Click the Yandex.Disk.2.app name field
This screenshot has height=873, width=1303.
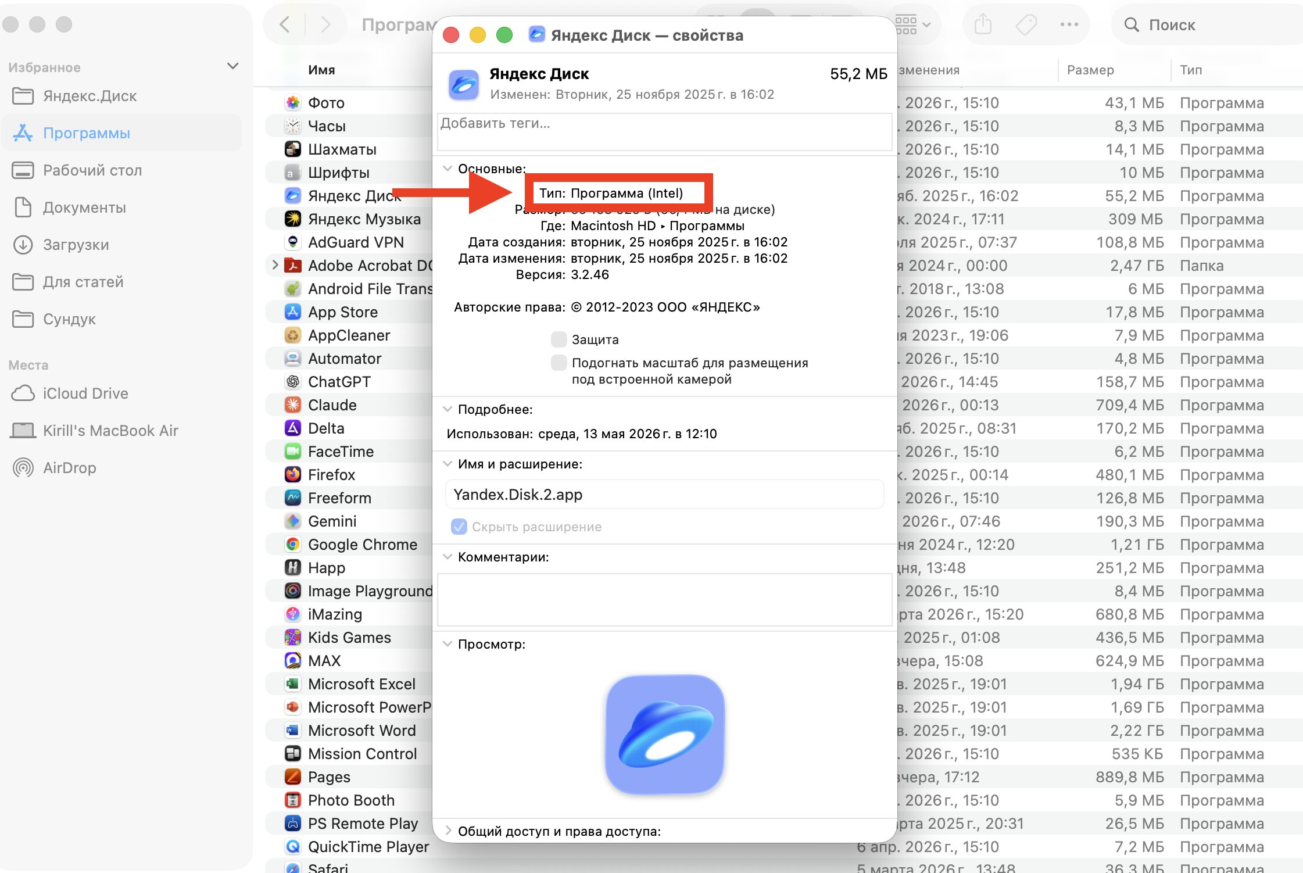(x=664, y=494)
